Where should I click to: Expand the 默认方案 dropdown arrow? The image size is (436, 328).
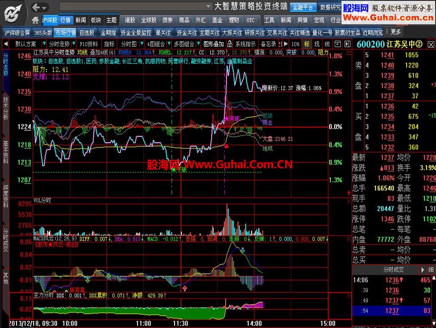[x=44, y=44]
